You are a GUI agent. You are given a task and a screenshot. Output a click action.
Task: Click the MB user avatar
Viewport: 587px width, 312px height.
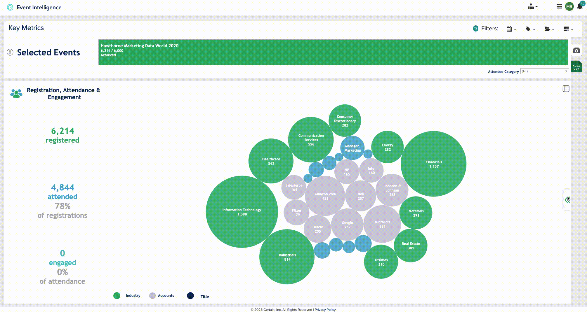point(569,6)
